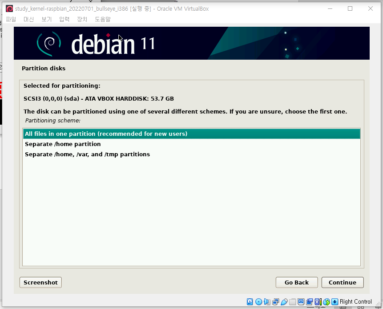Click the recording status icon
This screenshot has height=309, width=383.
[x=310, y=302]
